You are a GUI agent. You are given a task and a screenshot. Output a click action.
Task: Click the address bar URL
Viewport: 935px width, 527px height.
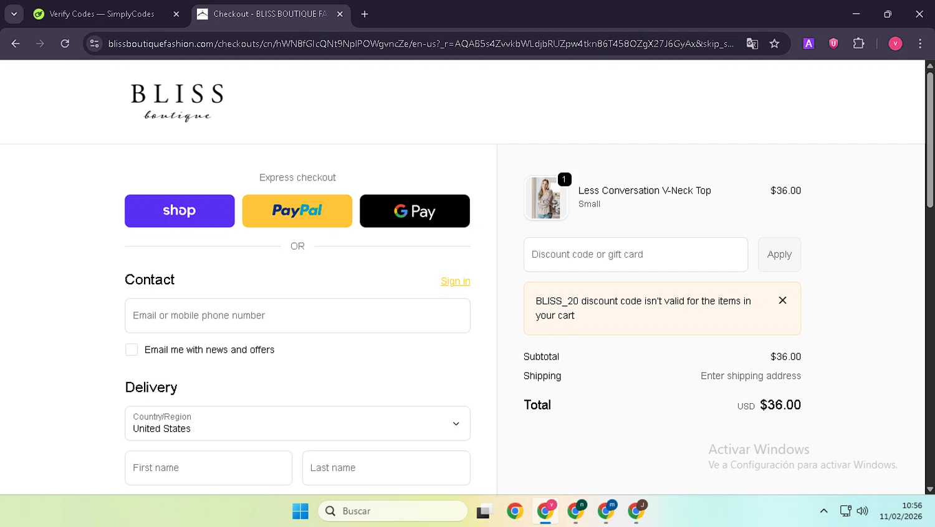(x=421, y=44)
